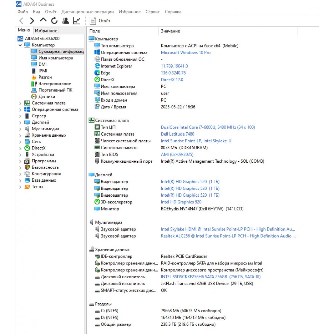Click the Тип ЦП processor icon
Viewport: 334px width, 334px height.
(97, 127)
